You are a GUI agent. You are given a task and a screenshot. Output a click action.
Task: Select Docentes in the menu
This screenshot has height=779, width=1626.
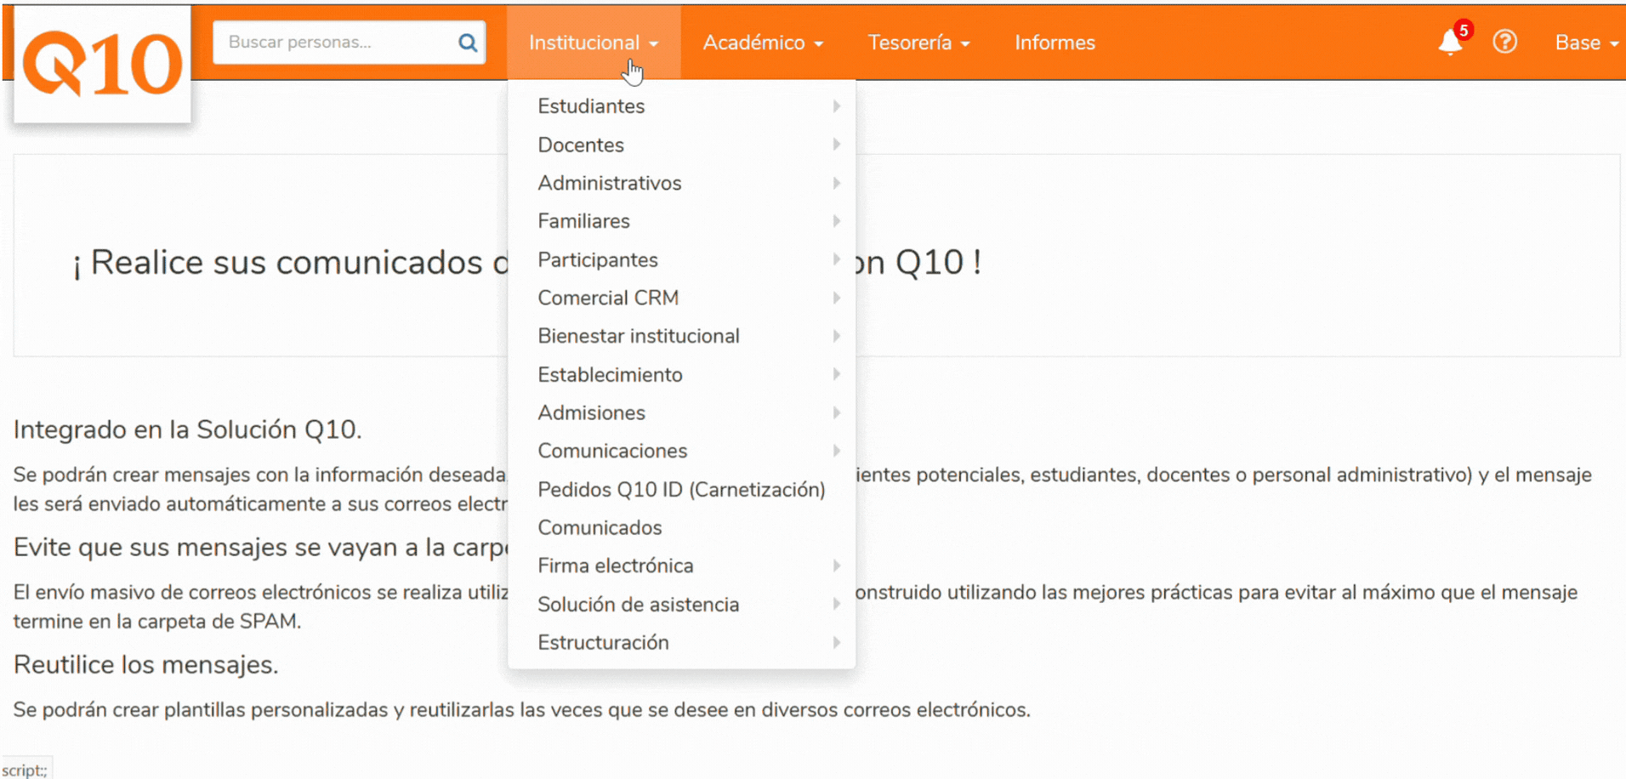click(x=681, y=145)
